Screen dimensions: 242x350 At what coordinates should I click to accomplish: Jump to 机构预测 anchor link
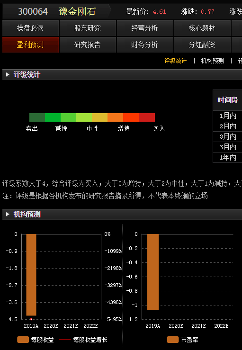[212, 61]
